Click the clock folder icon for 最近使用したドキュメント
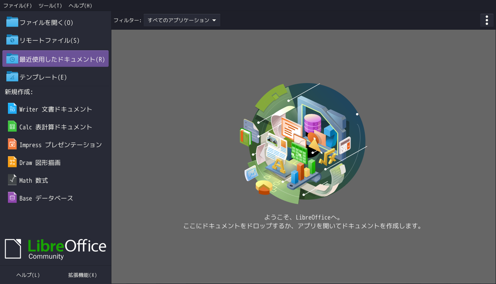 (12, 59)
